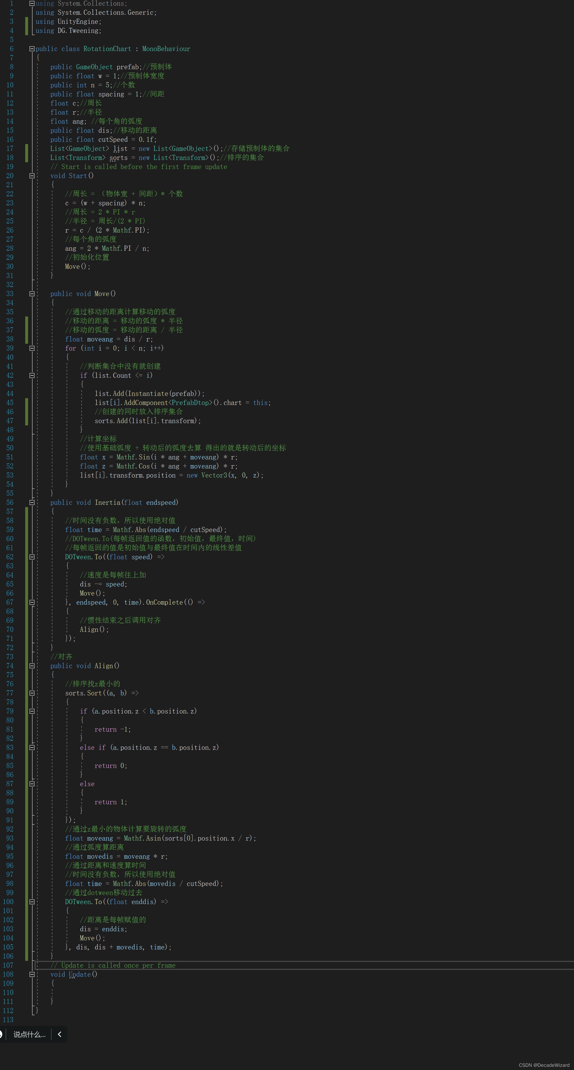
Task: Click the 说点什么... comment input
Action: pyautogui.click(x=29, y=1034)
